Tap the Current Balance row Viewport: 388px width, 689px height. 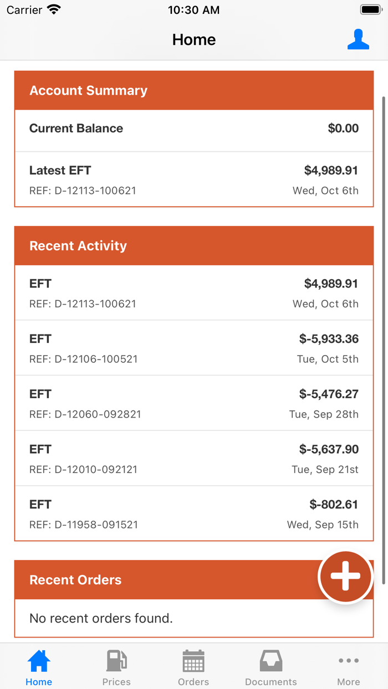193,128
